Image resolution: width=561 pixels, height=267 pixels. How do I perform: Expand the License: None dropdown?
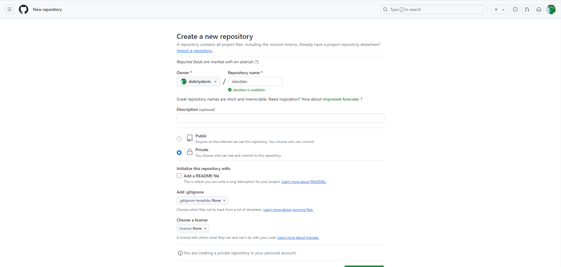(193, 228)
